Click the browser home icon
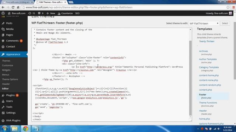 [18, 7]
